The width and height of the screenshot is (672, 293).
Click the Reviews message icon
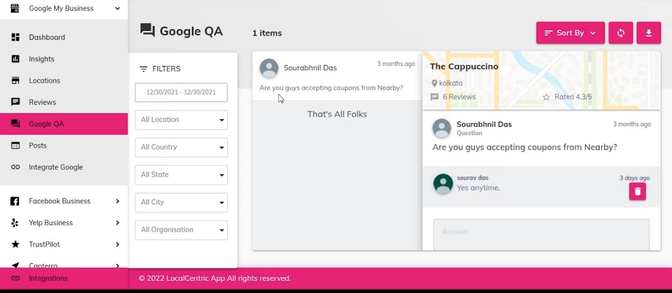[16, 102]
